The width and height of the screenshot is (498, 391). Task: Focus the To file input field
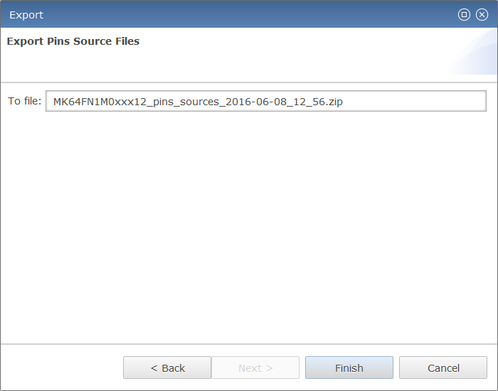click(x=413, y=101)
